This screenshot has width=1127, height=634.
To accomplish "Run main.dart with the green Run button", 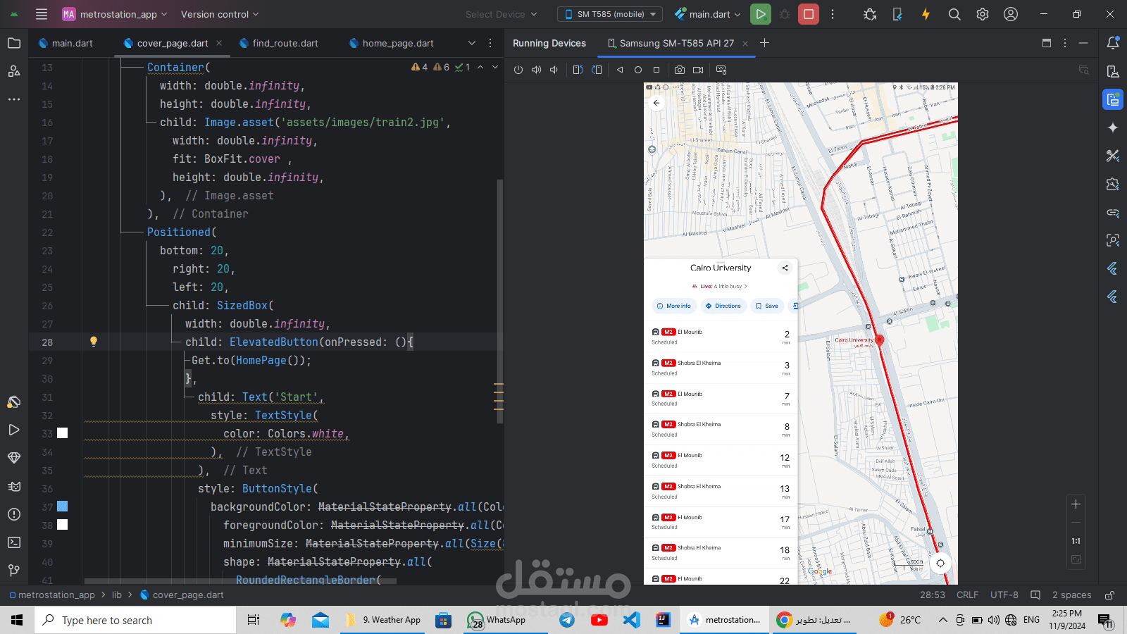I will 760,14.
